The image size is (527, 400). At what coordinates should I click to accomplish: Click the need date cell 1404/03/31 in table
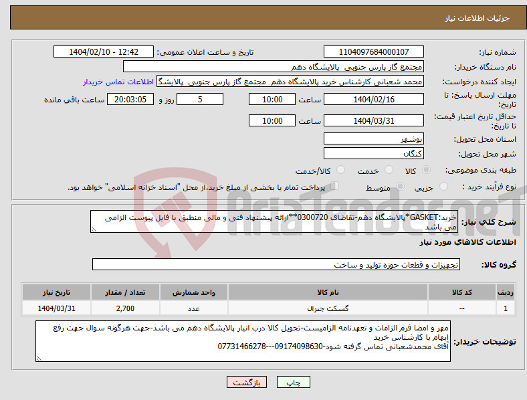pyautogui.click(x=56, y=308)
